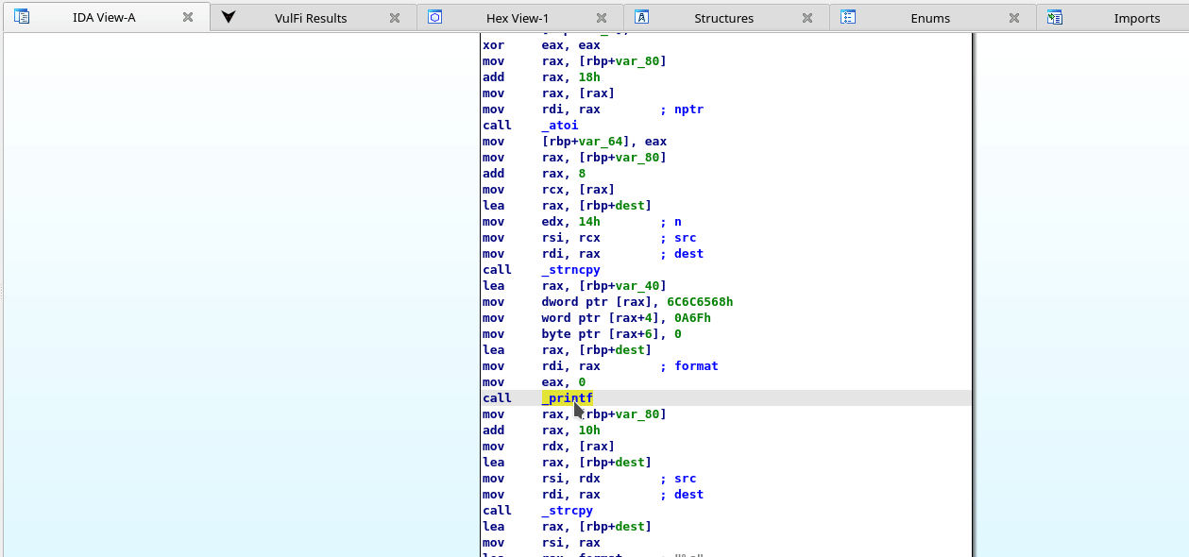Image resolution: width=1189 pixels, height=557 pixels.
Task: Switch to the Structures tab
Action: tap(723, 18)
